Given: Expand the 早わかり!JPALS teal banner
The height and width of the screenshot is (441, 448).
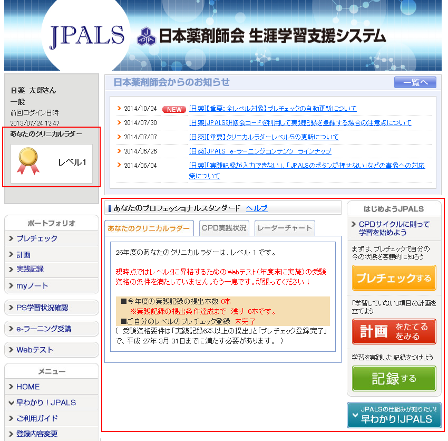Looking at the screenshot, I should pyautogui.click(x=394, y=415).
